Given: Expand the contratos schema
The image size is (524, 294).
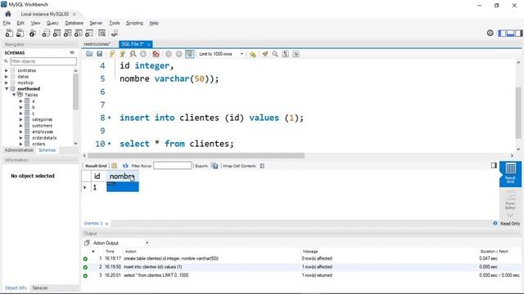Looking at the screenshot, I should (7, 70).
